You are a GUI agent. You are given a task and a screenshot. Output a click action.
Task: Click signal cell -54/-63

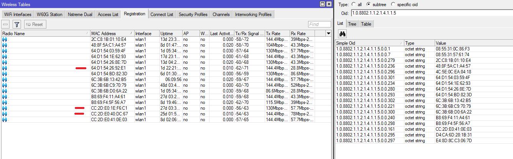coord(249,114)
